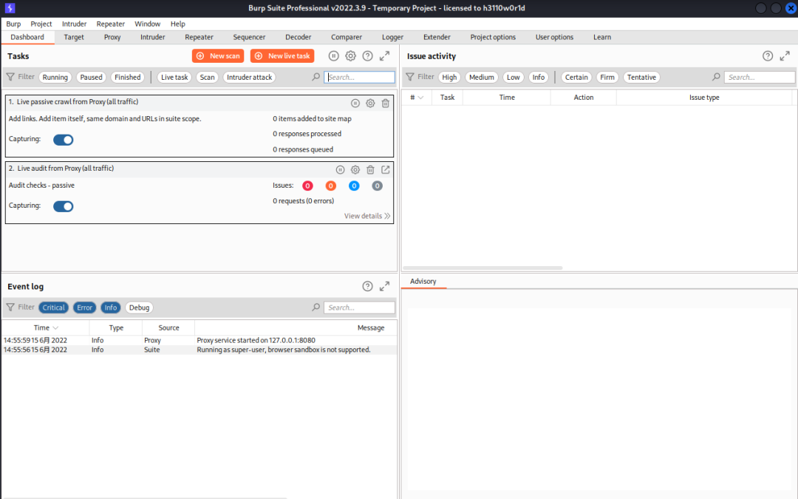Image resolution: width=798 pixels, height=499 pixels.
Task: Start a New scan
Action: tap(217, 55)
